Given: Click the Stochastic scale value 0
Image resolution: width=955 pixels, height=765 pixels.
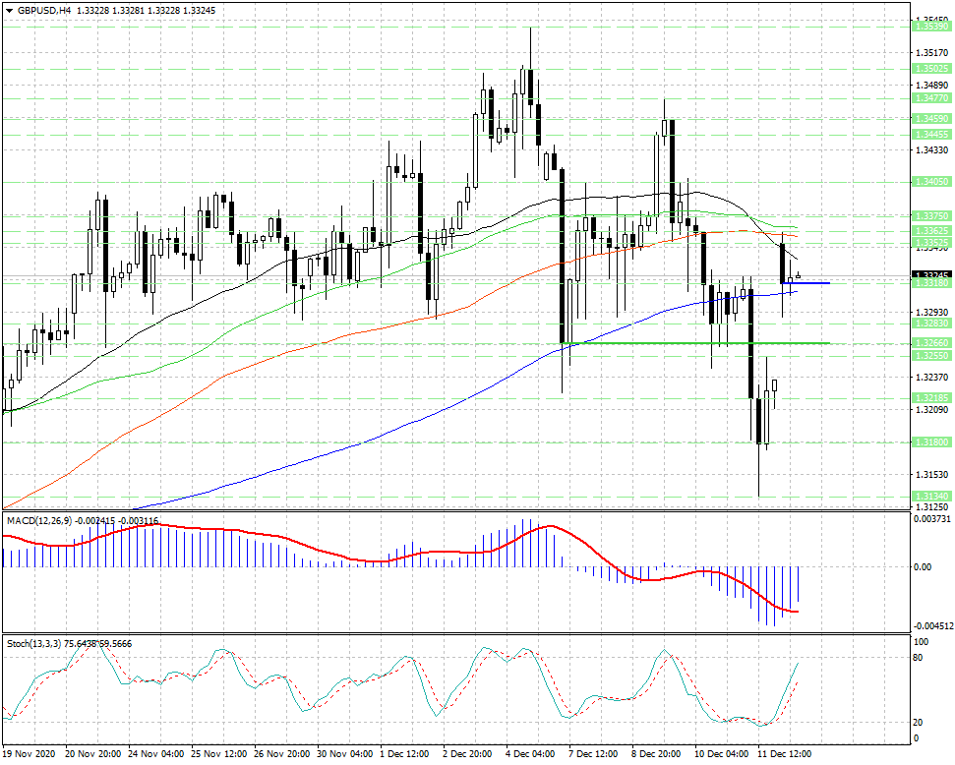Looking at the screenshot, I should click(917, 738).
